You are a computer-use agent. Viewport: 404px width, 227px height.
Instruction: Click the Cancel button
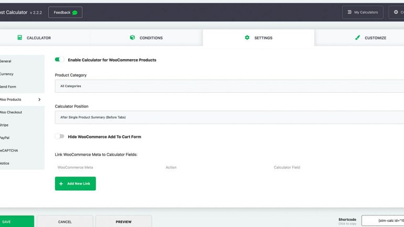pyautogui.click(x=65, y=222)
